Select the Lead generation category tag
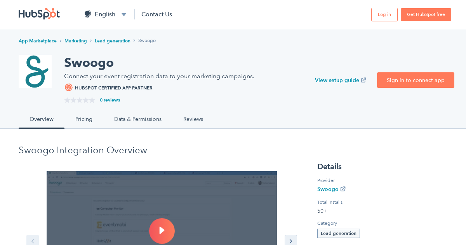The image size is (466, 245). (338, 233)
